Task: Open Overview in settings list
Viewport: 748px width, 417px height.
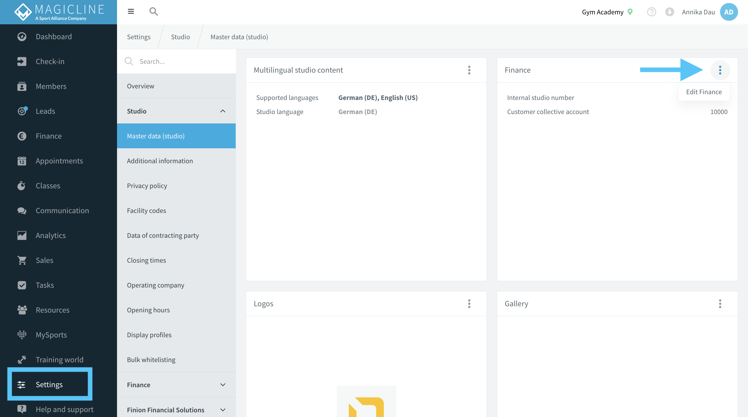Action: pos(176,86)
